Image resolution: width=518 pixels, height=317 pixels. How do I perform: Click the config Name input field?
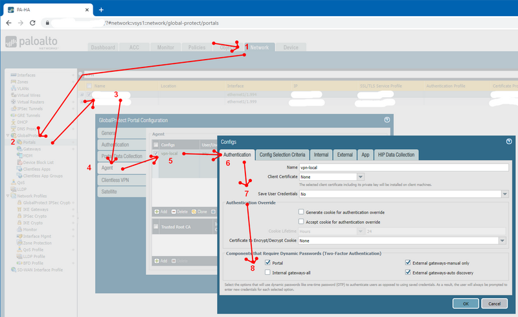tap(403, 167)
